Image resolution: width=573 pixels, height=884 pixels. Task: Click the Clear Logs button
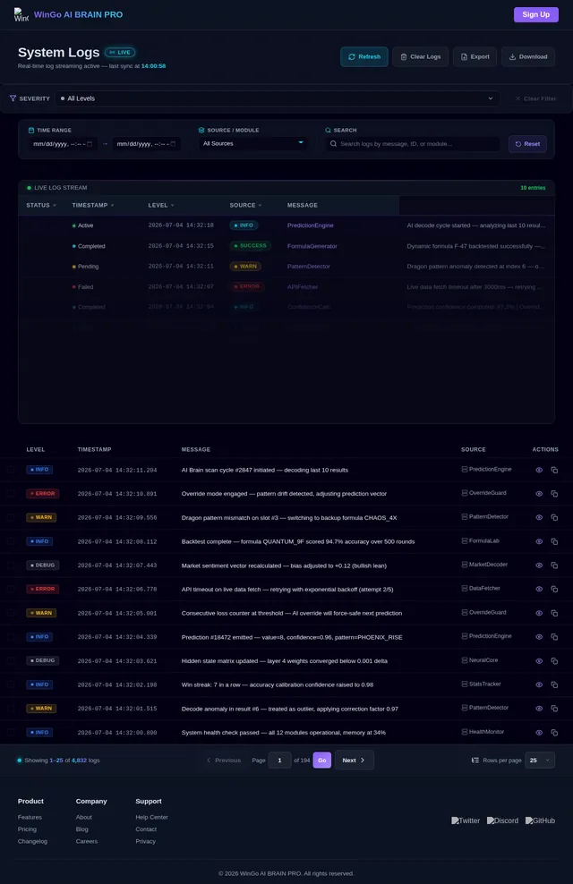(420, 56)
